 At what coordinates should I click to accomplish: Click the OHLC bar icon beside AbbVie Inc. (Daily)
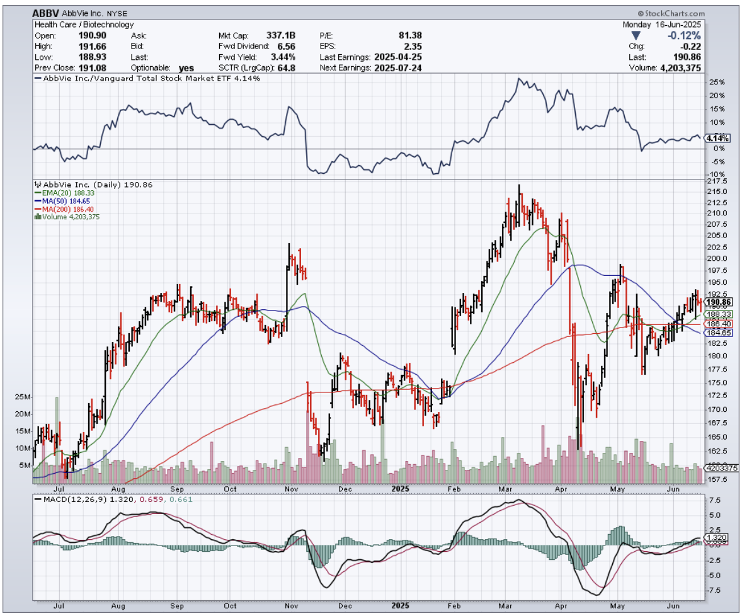[37, 185]
